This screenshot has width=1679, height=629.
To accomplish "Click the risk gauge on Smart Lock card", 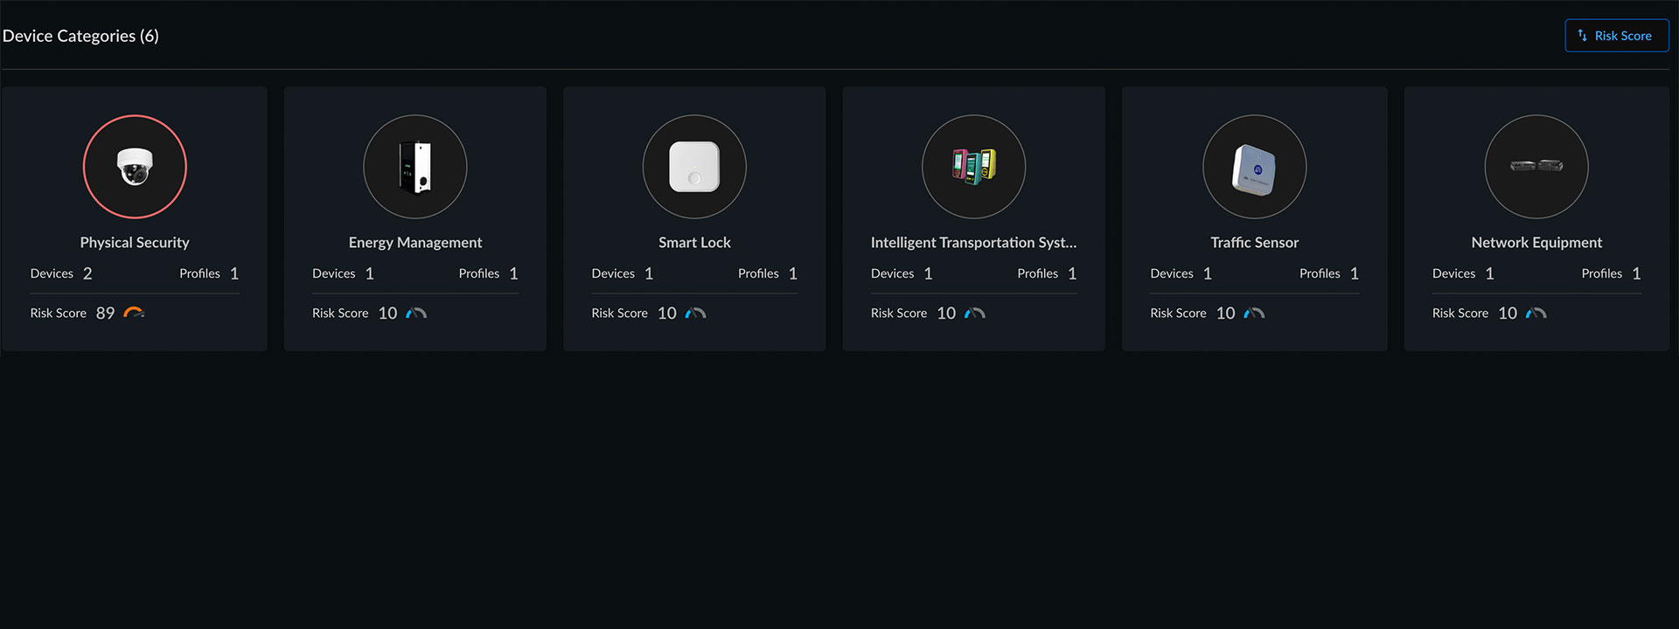I will pos(695,313).
